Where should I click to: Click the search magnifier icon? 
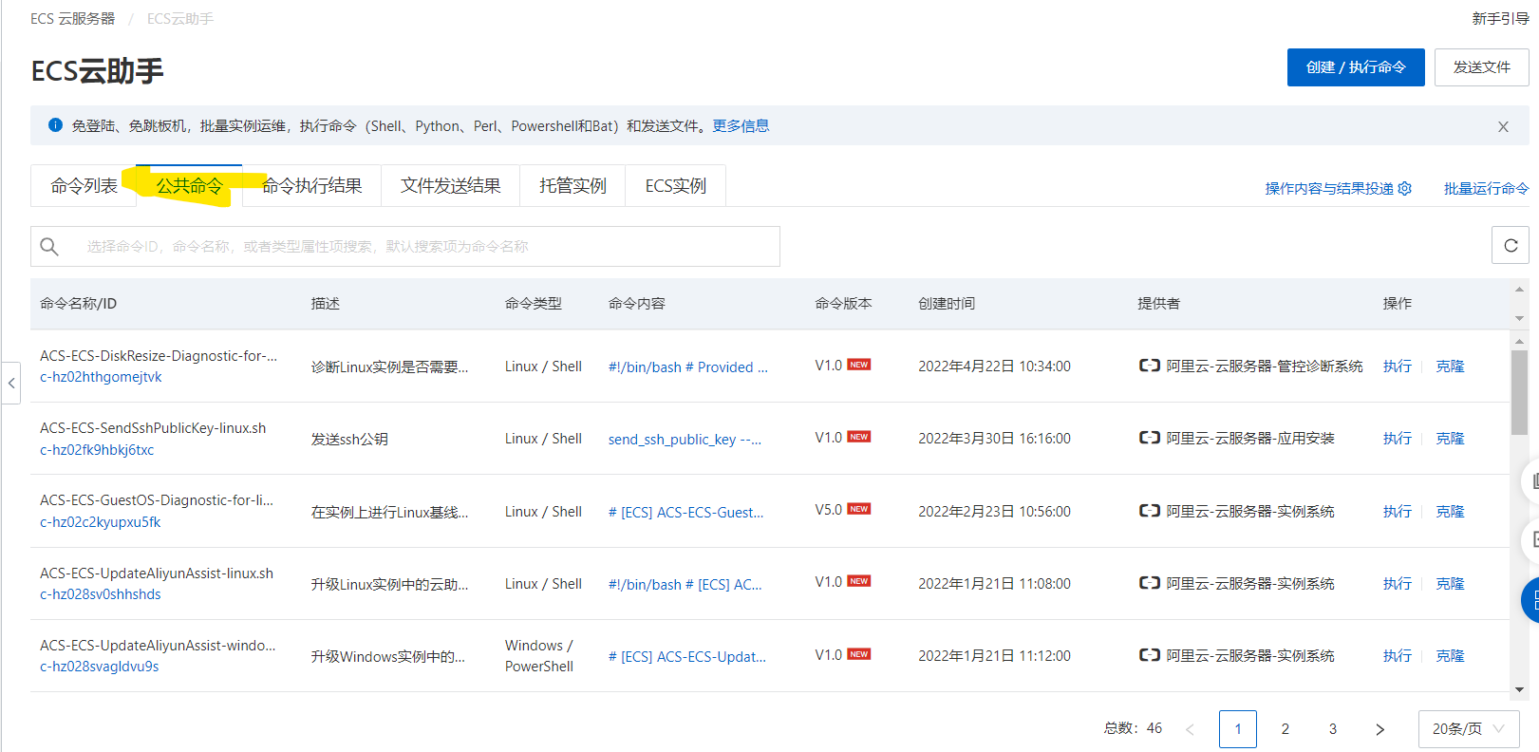49,247
